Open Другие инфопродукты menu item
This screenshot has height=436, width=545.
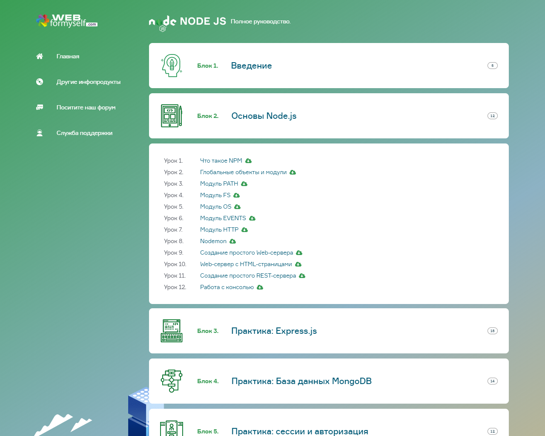tap(89, 82)
